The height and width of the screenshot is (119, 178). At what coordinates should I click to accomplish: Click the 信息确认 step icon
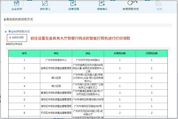click(x=102, y=3)
